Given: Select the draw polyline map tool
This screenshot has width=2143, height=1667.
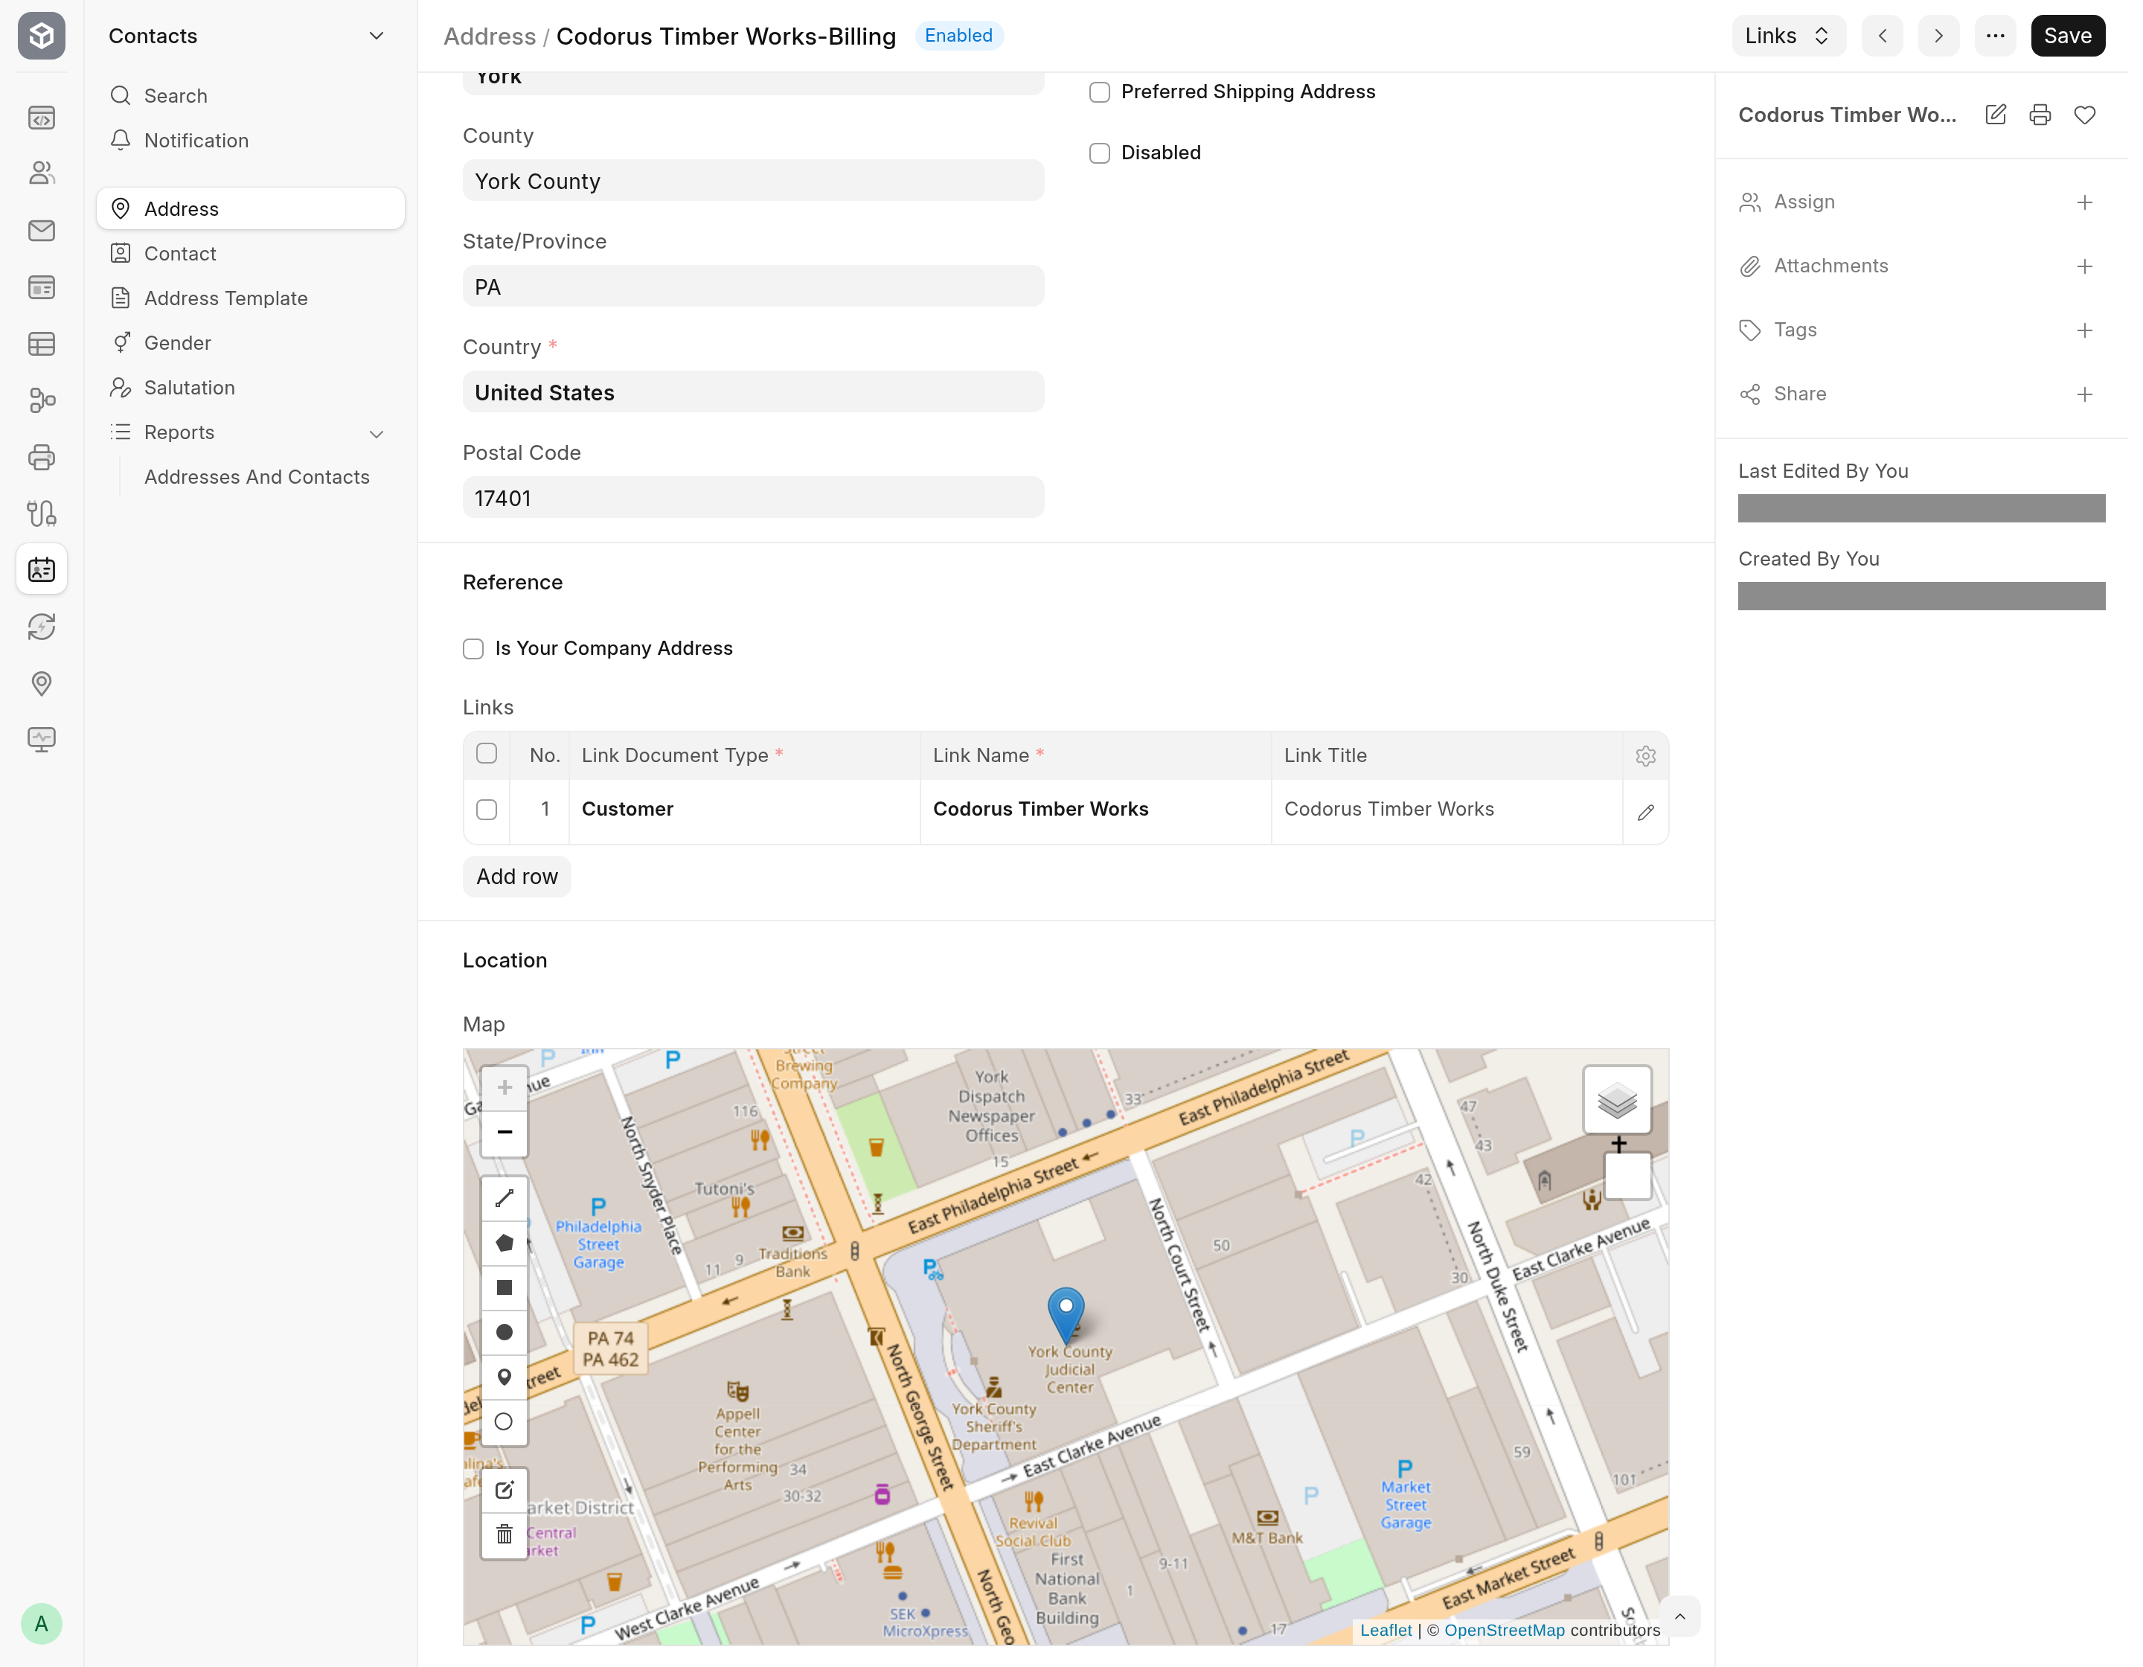Looking at the screenshot, I should (x=504, y=1198).
